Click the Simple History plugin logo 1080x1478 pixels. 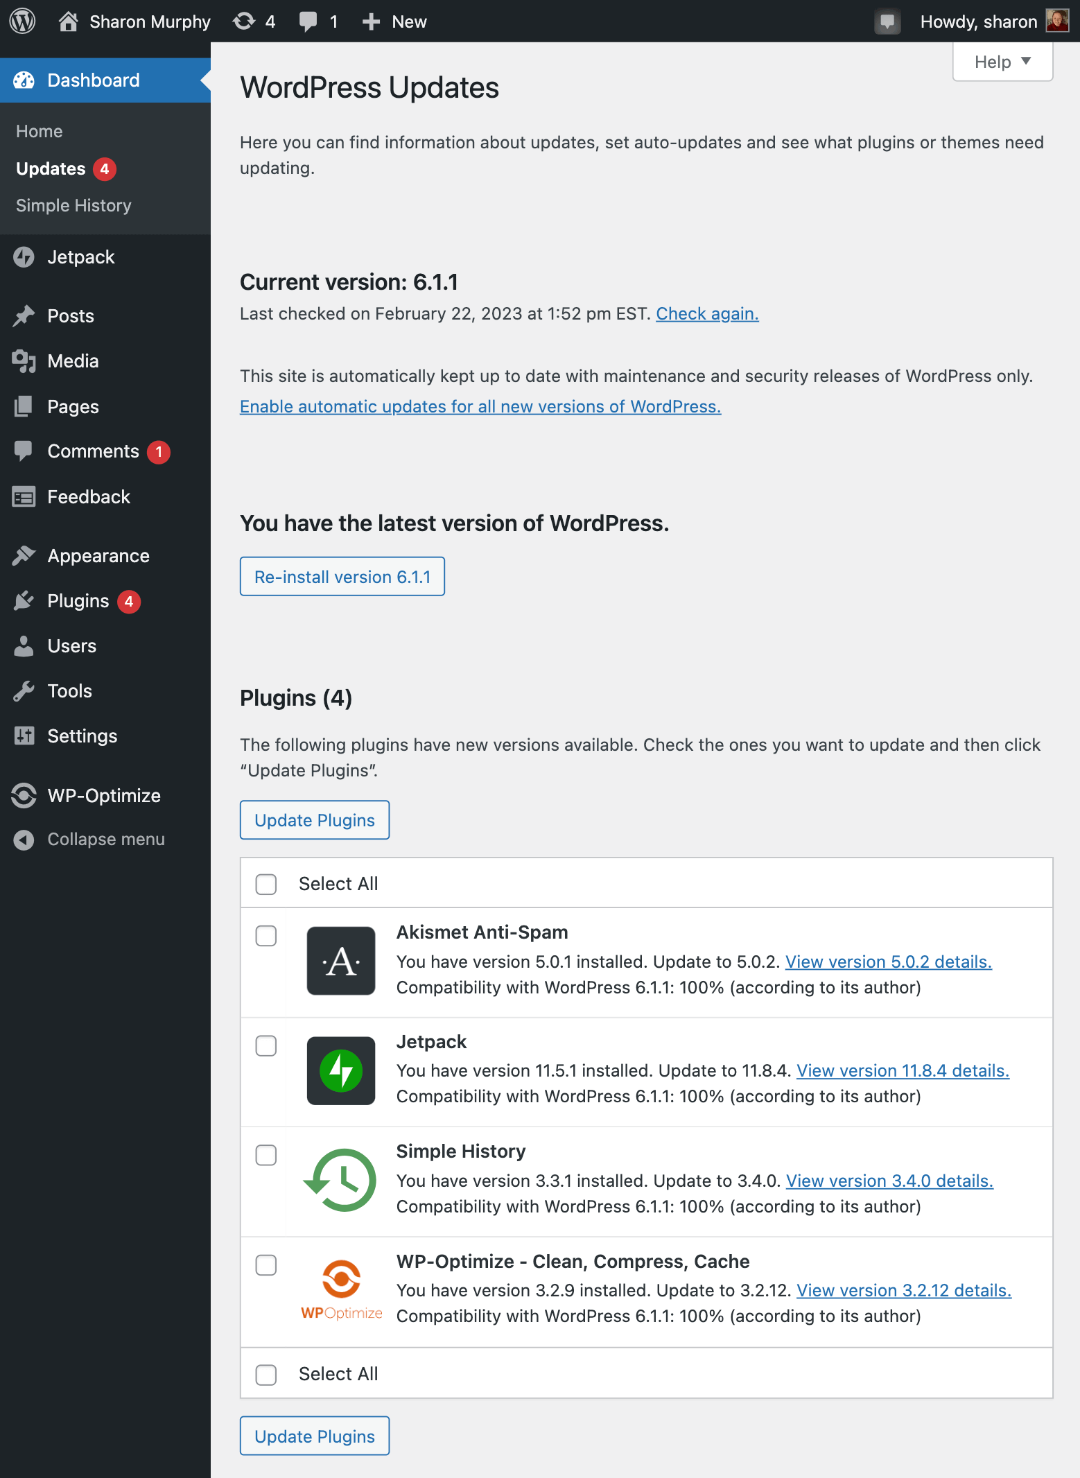point(341,1180)
